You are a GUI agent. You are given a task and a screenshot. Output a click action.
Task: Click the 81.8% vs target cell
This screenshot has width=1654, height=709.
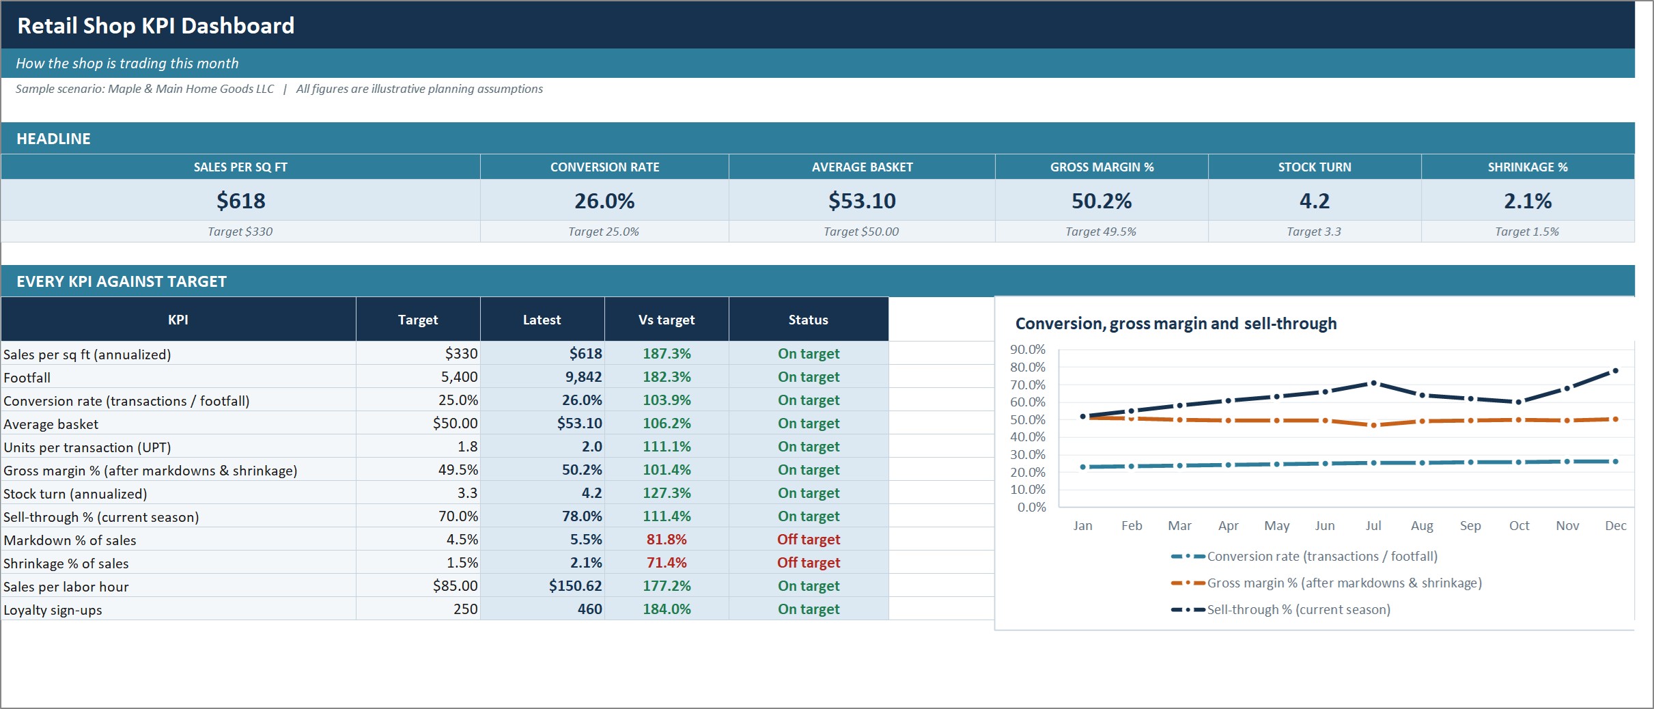667,540
